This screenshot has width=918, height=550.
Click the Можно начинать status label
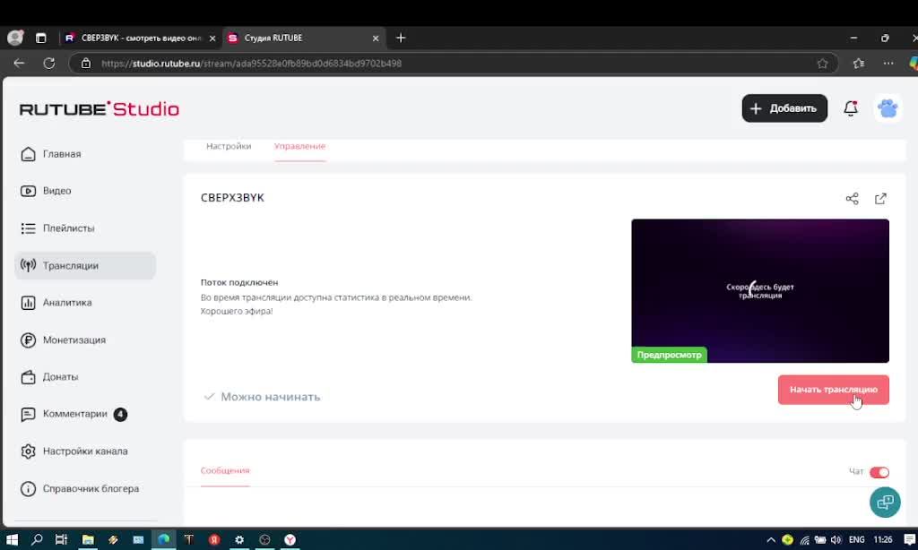[271, 397]
